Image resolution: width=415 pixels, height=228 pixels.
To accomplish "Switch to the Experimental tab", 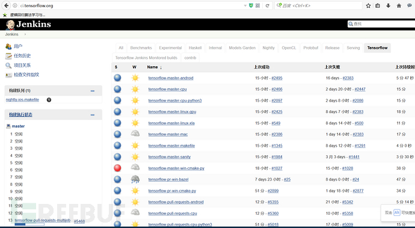I will click(x=170, y=48).
